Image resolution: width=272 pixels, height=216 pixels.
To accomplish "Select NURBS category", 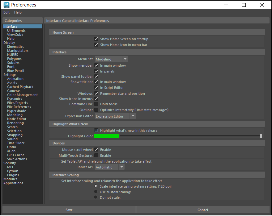I will tap(12, 55).
